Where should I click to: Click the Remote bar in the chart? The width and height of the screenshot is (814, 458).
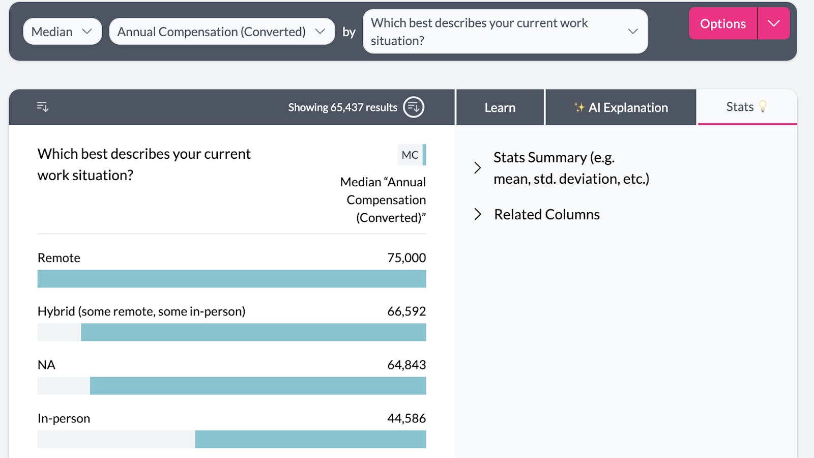coord(231,279)
